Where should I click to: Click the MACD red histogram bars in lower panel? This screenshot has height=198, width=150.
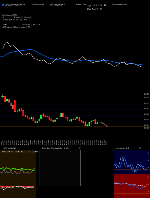[x=17, y=187]
